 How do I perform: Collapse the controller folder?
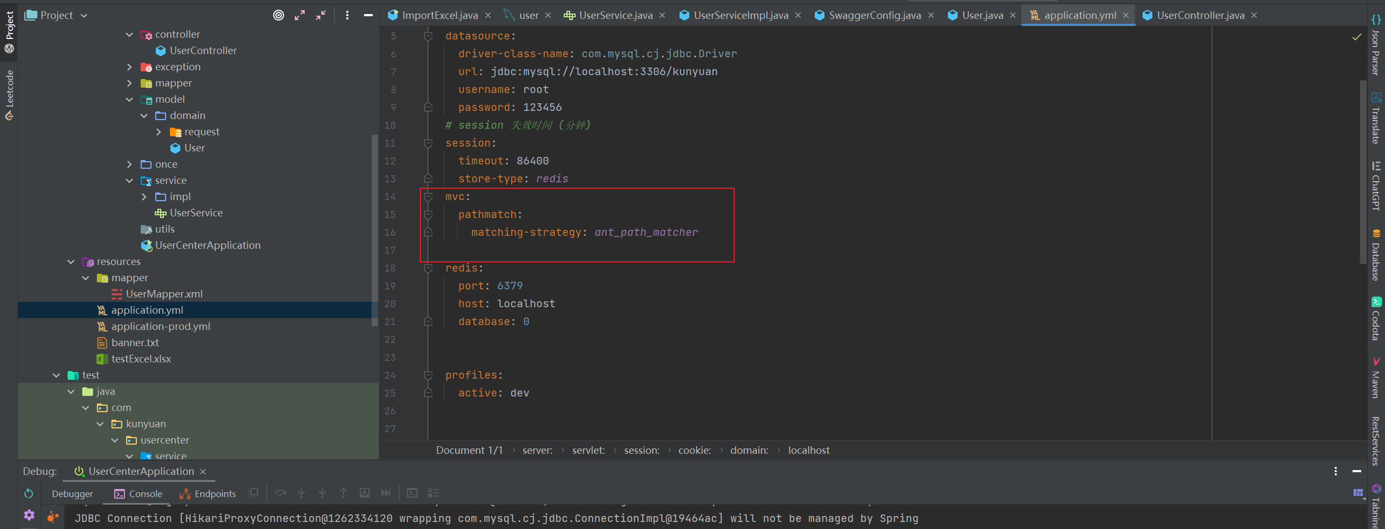point(129,35)
